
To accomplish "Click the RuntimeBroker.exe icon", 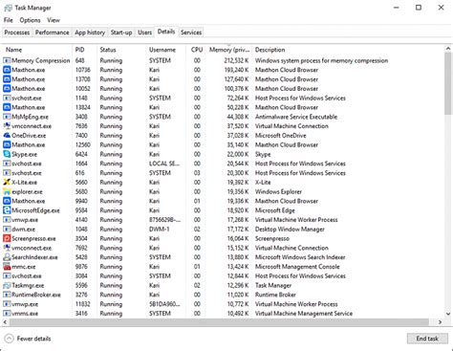I will [7, 295].
